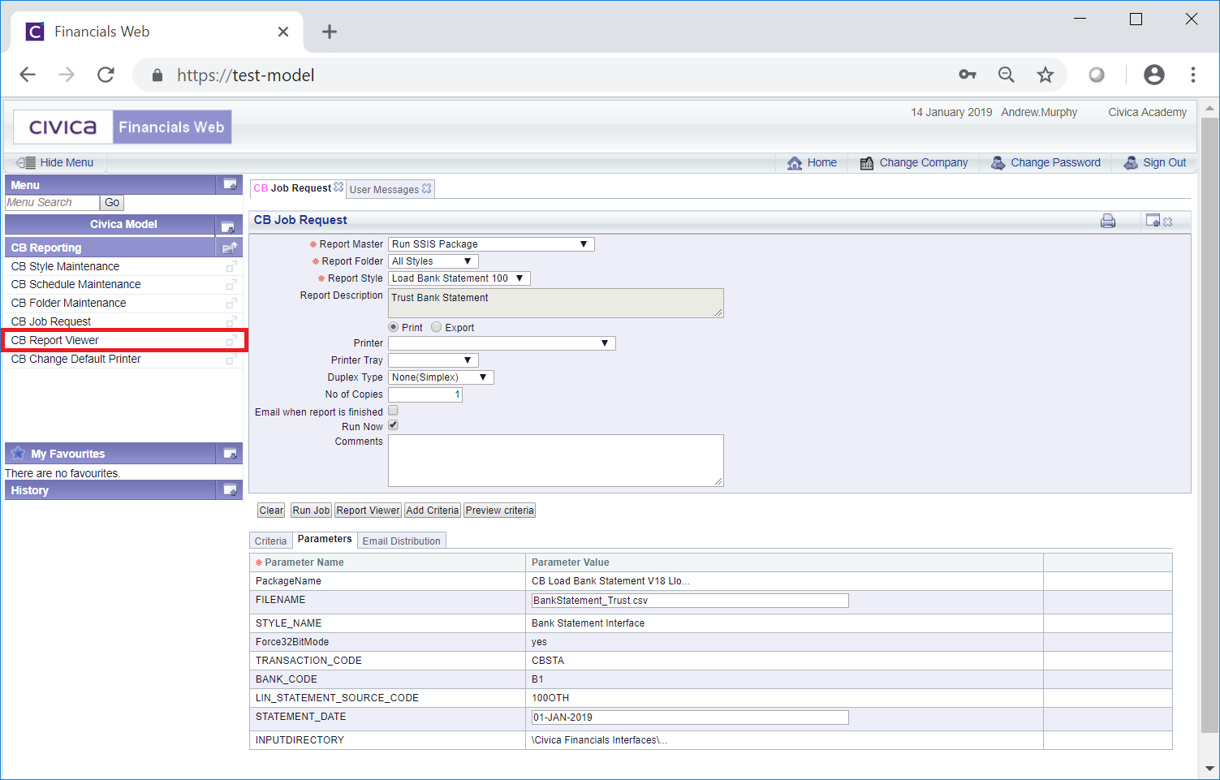Switch to the Criteria tab

[x=270, y=541]
